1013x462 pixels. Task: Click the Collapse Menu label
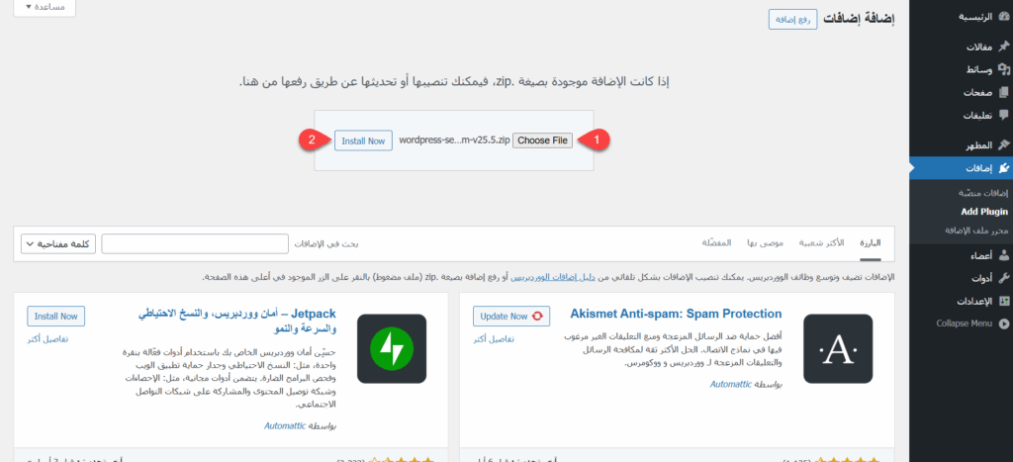(x=964, y=323)
